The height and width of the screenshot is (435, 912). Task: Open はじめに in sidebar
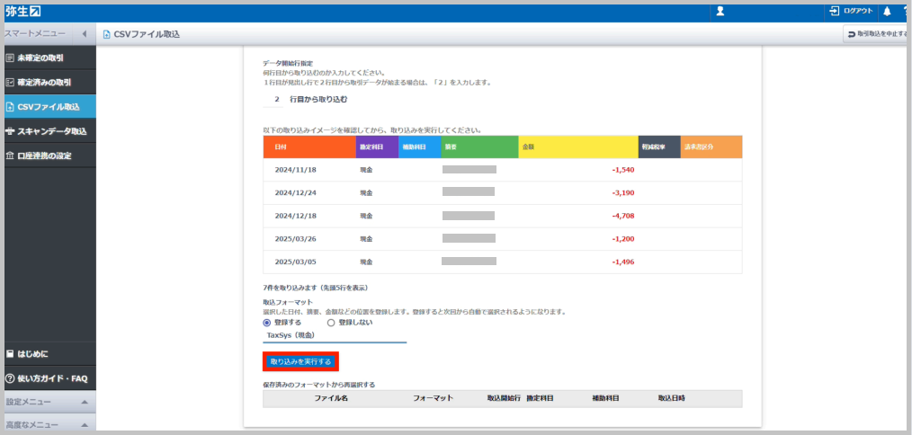(x=49, y=353)
